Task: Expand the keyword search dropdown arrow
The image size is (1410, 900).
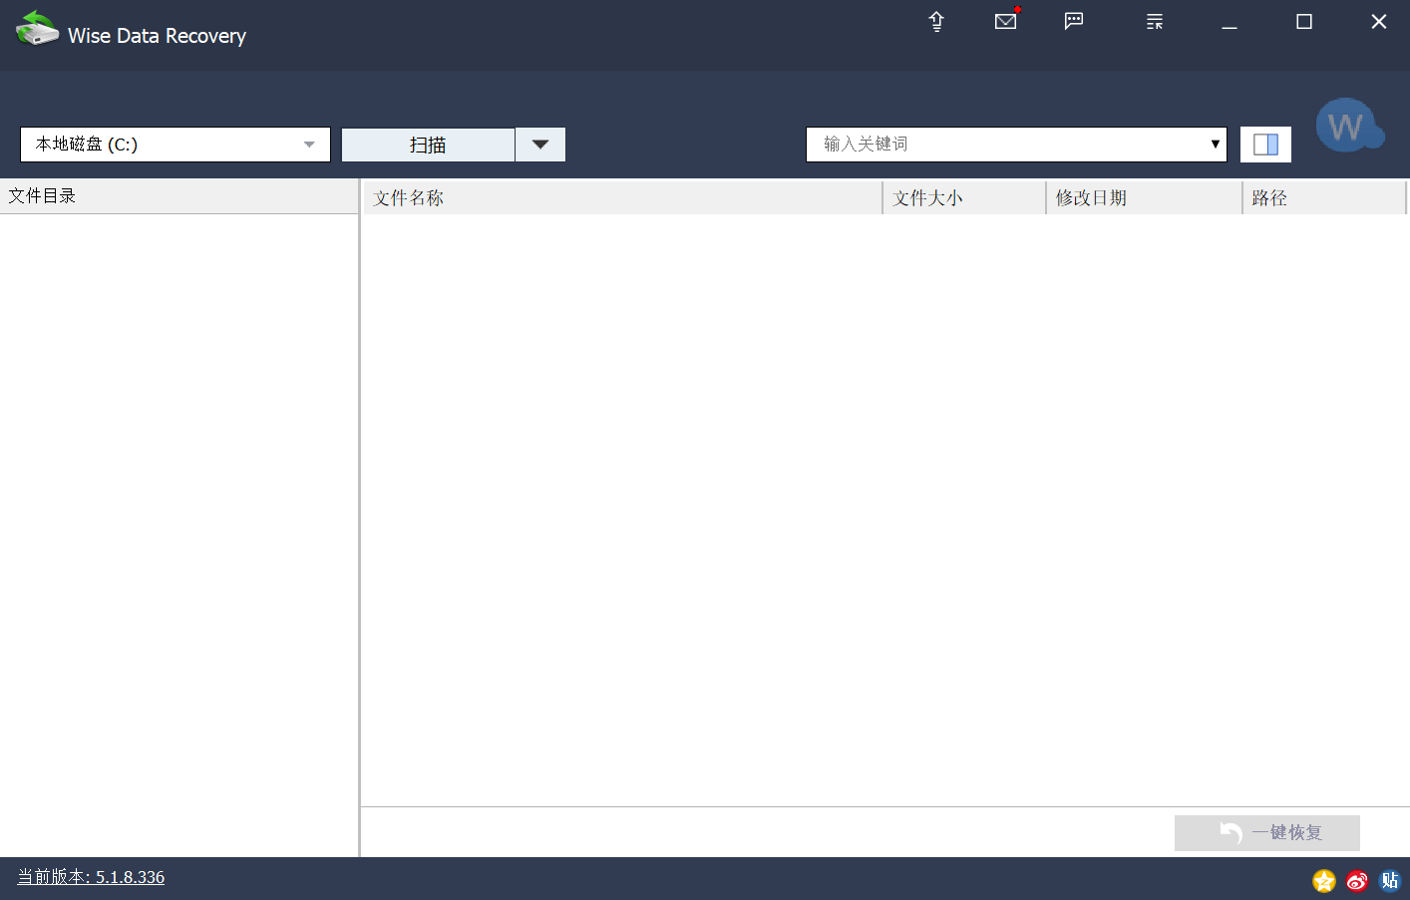Action: point(1215,145)
